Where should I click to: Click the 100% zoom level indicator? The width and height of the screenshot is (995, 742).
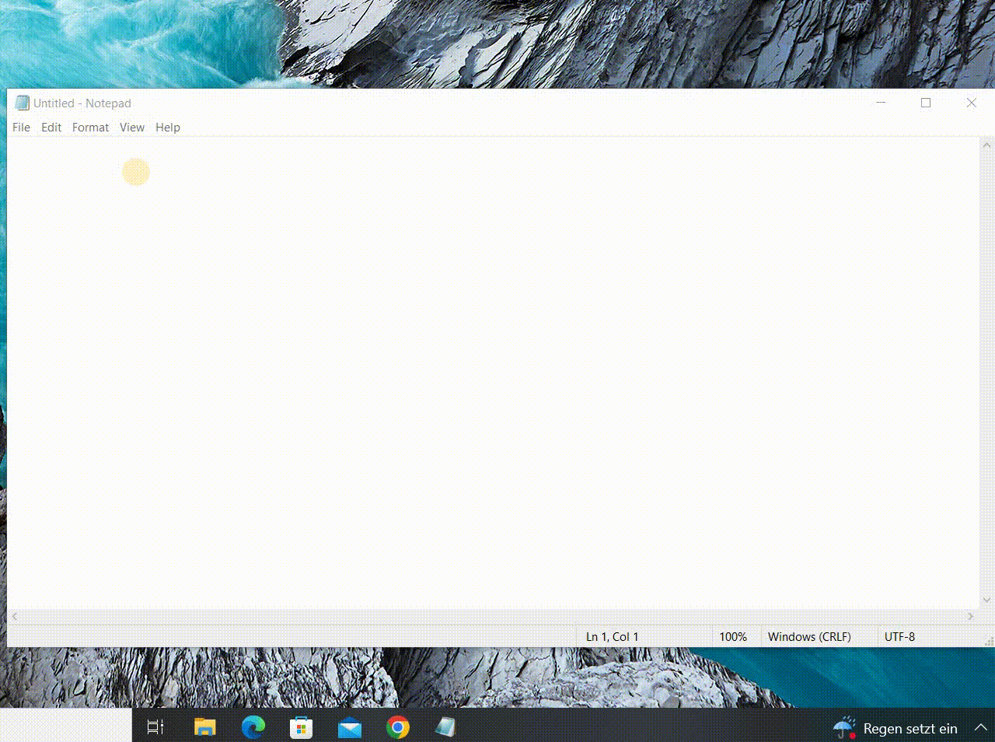tap(733, 636)
